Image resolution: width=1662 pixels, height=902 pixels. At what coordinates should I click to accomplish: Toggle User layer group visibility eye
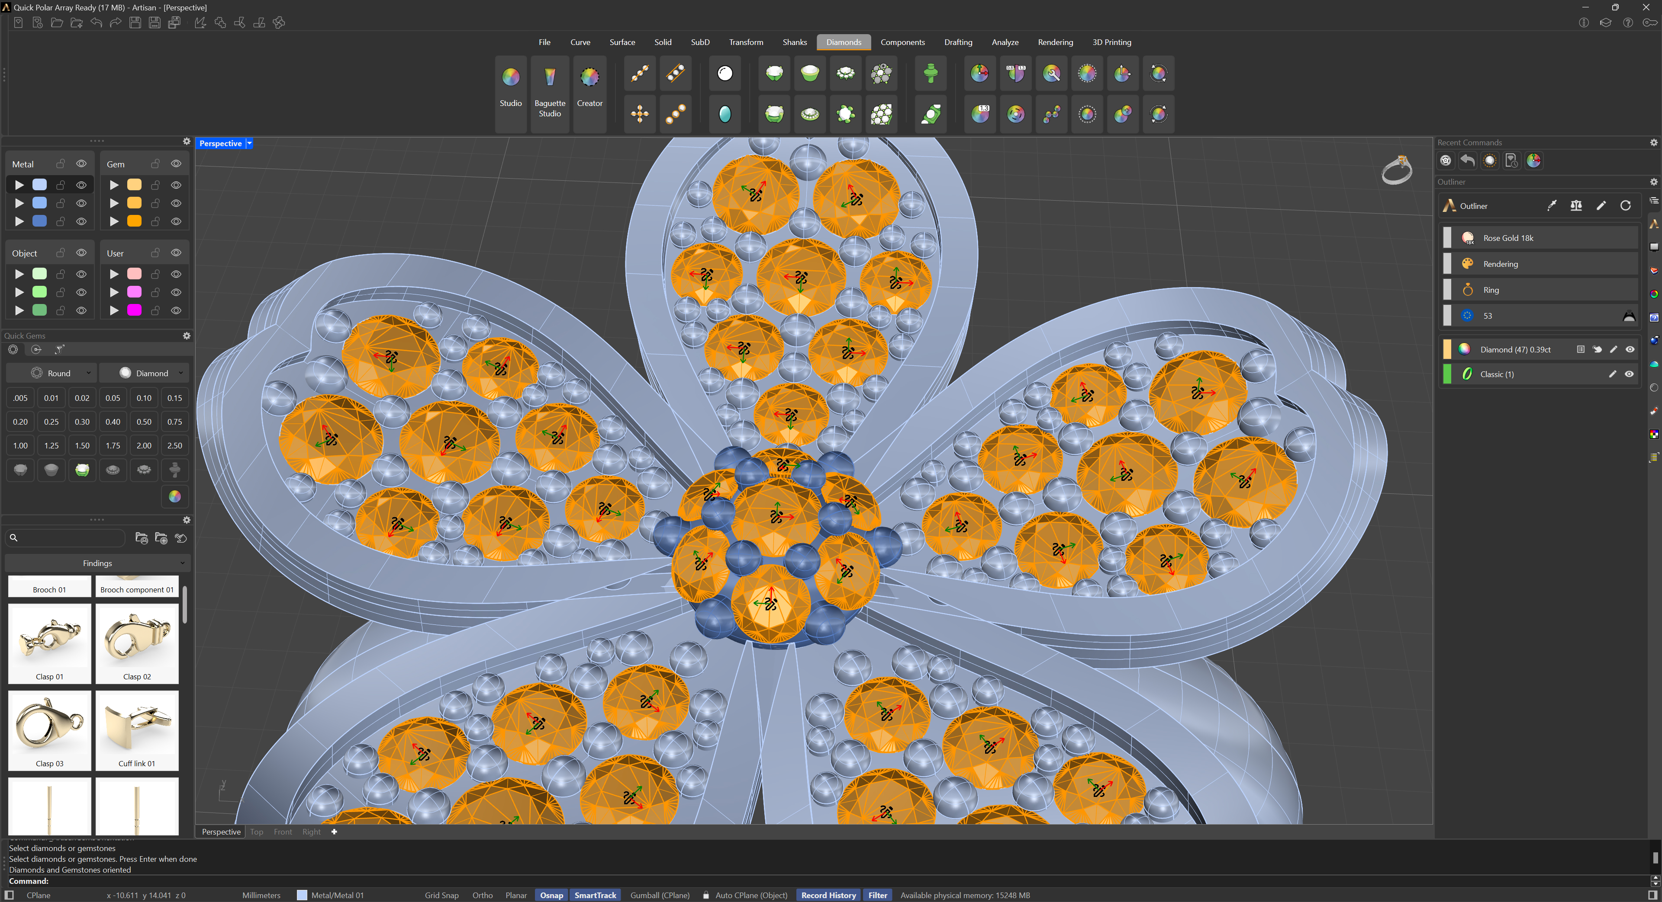pos(176,253)
